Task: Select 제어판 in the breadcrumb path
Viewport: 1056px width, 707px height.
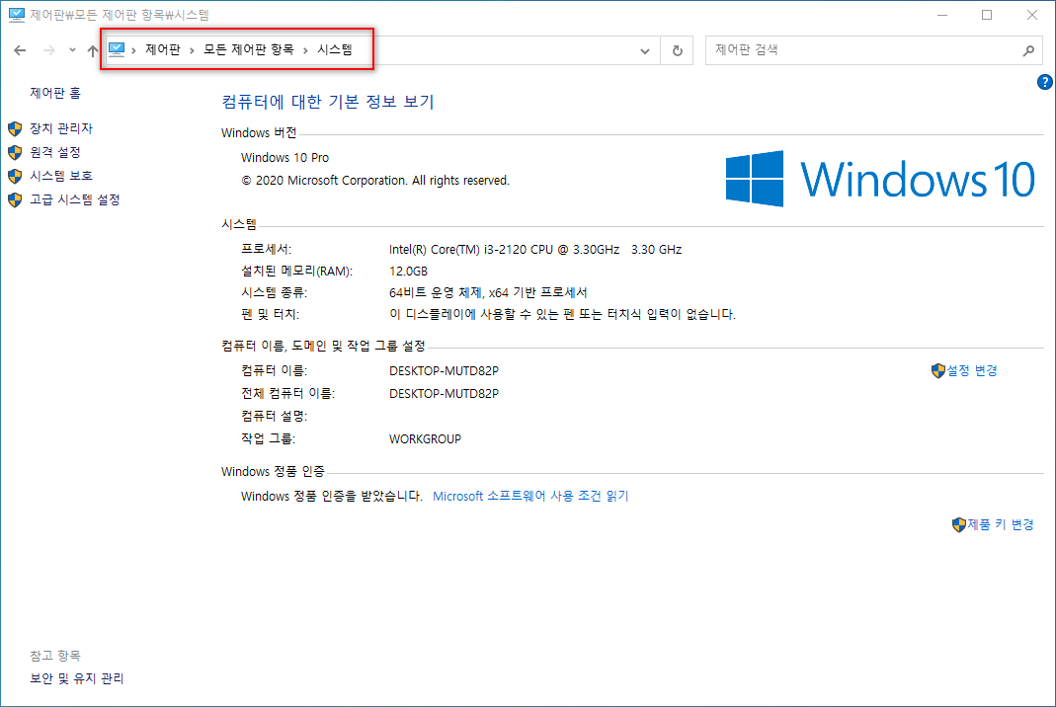Action: [163, 49]
